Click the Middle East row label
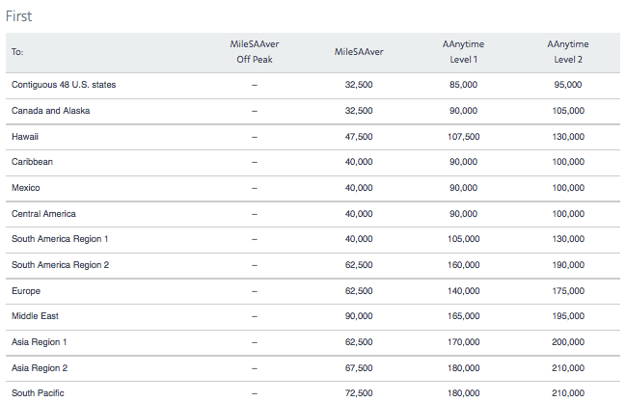 [35, 316]
